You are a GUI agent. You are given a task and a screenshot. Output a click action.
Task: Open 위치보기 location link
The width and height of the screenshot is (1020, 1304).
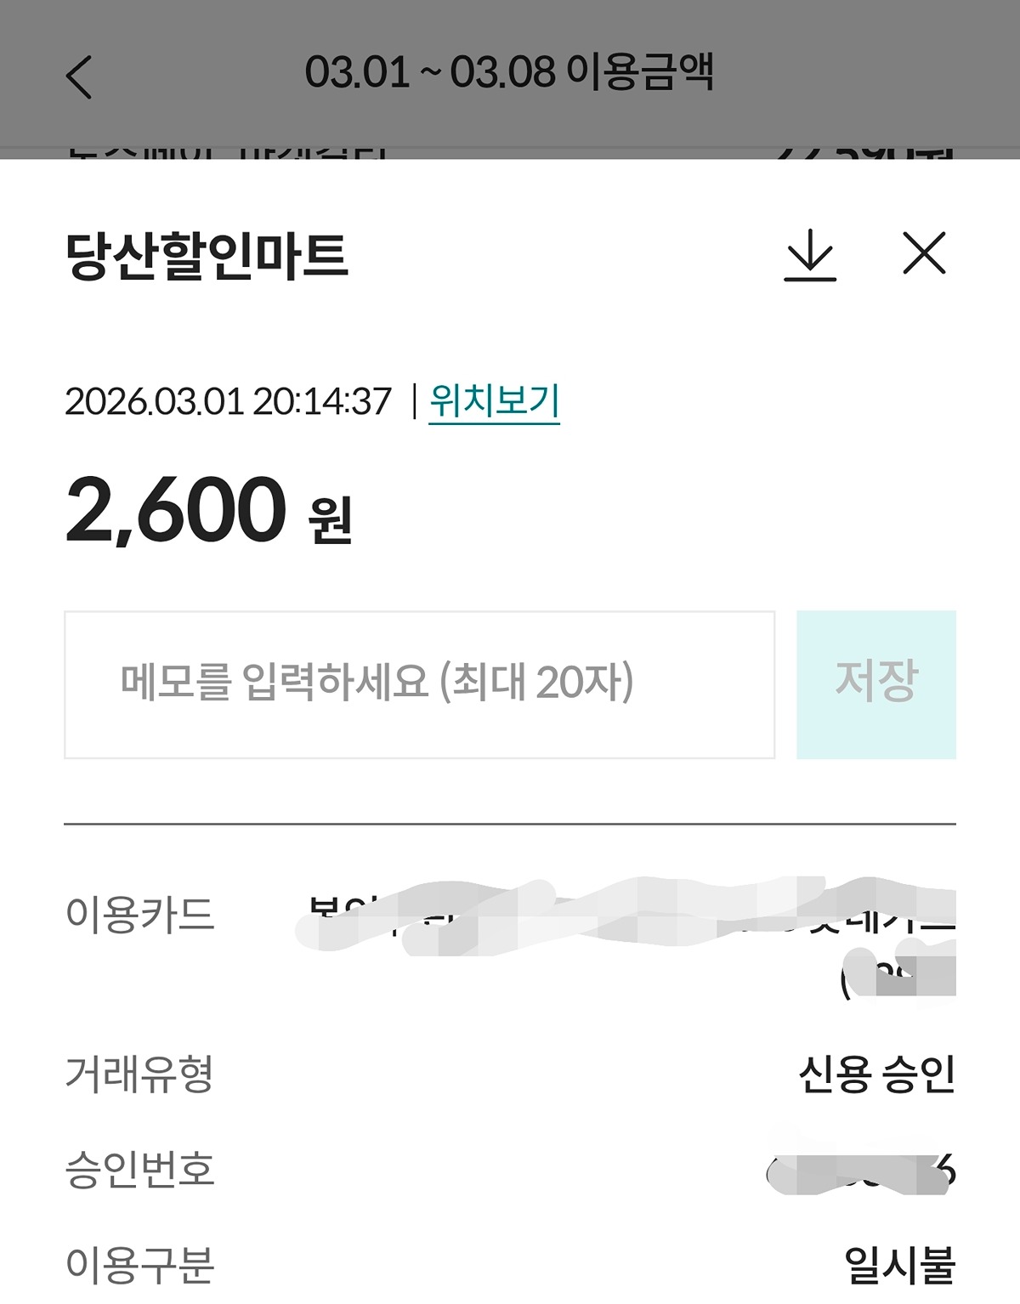[x=494, y=400]
